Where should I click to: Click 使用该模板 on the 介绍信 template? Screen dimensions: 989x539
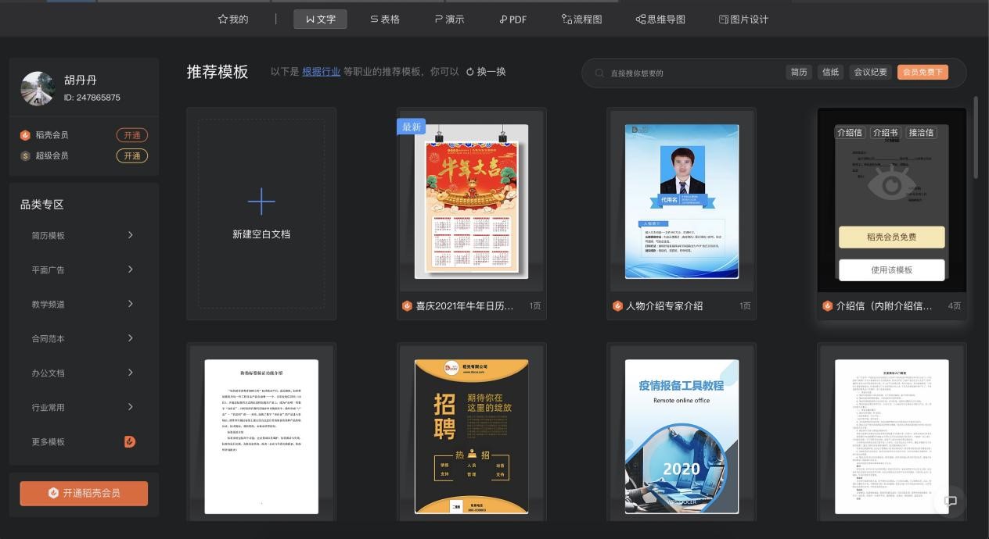pos(892,269)
